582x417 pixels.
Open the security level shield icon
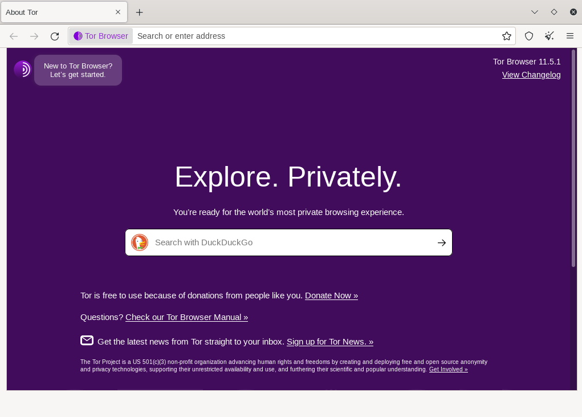tap(528, 36)
